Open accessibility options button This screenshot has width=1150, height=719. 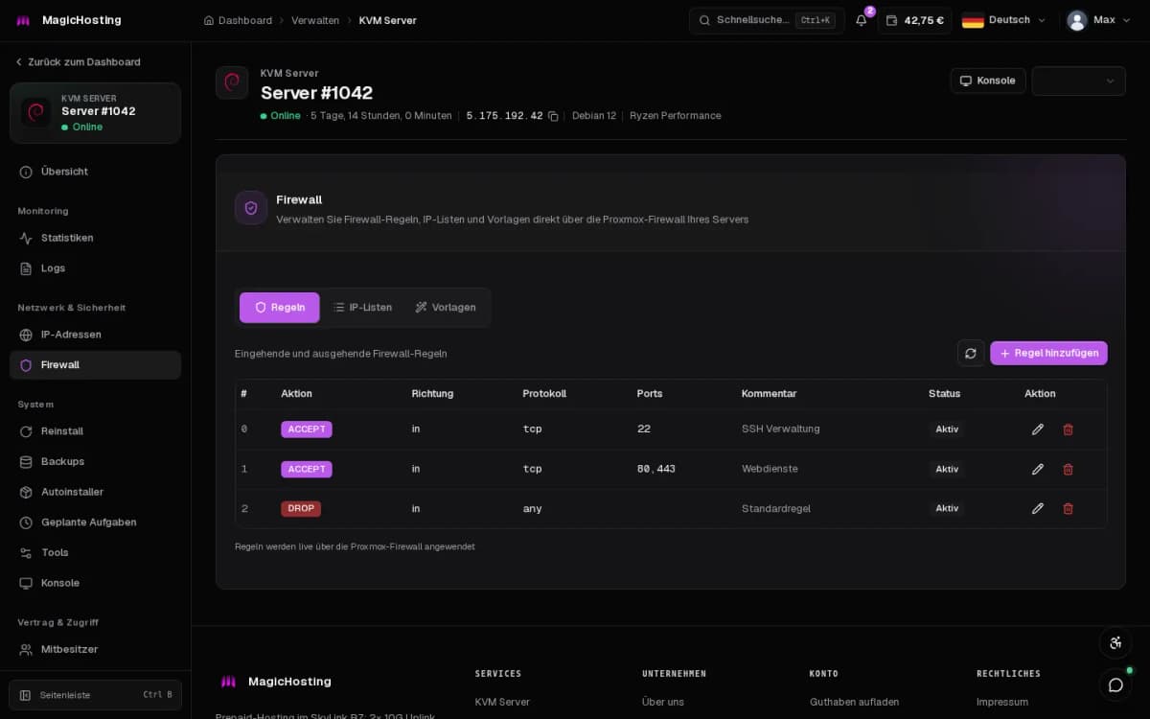[x=1115, y=642]
